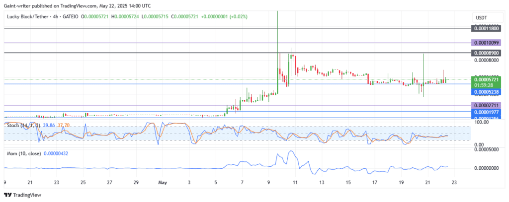This screenshot has height=202, width=509.
Task: Click the Stoch value 37.70
Action: [63, 125]
